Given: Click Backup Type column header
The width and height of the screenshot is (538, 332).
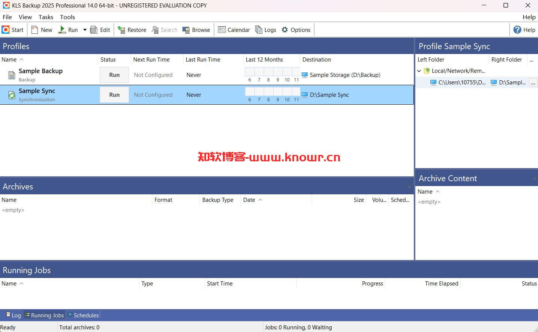Looking at the screenshot, I should click(x=220, y=200).
